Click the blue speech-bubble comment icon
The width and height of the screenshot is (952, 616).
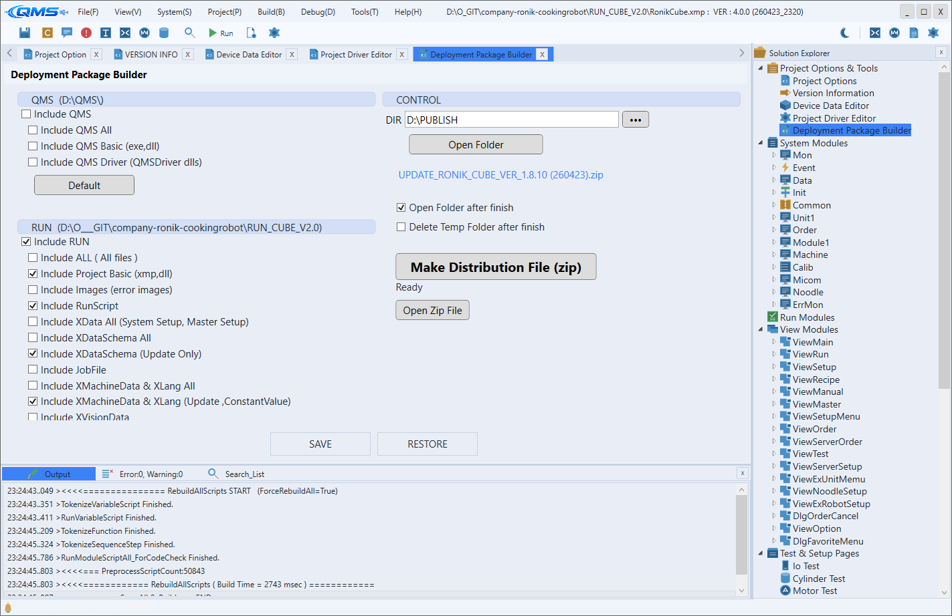[67, 33]
